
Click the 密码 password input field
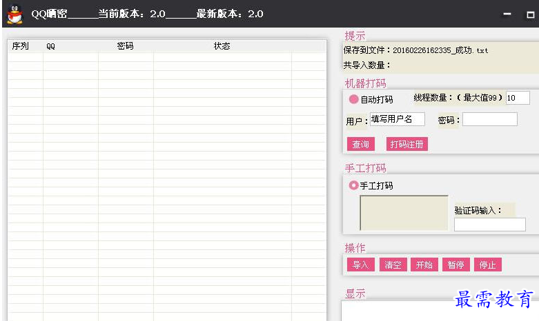[x=489, y=119]
